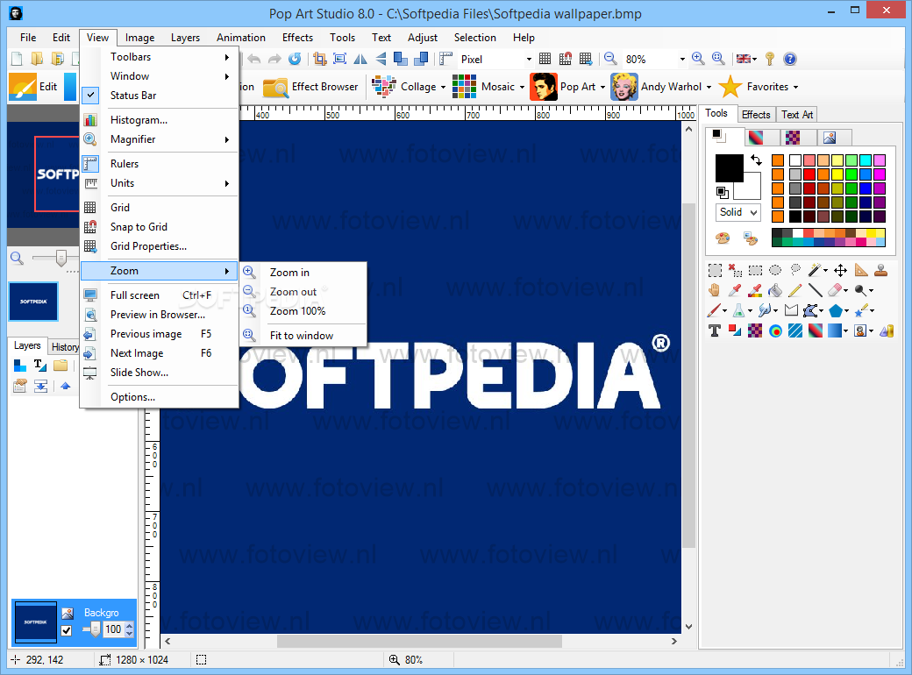
Task: Toggle the grid icon in top toolbar
Action: coord(545,58)
